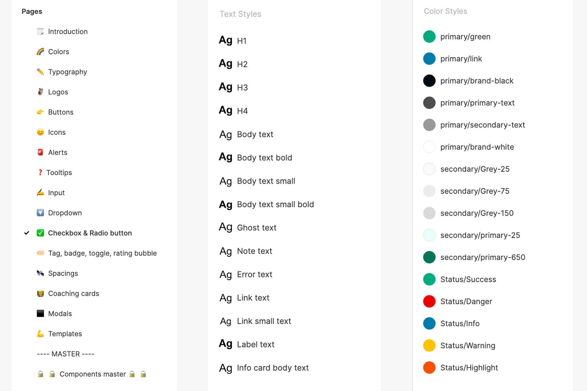Click the green checkbox icon beside Checkbox & Radio button
This screenshot has width=587, height=391.
click(x=40, y=233)
